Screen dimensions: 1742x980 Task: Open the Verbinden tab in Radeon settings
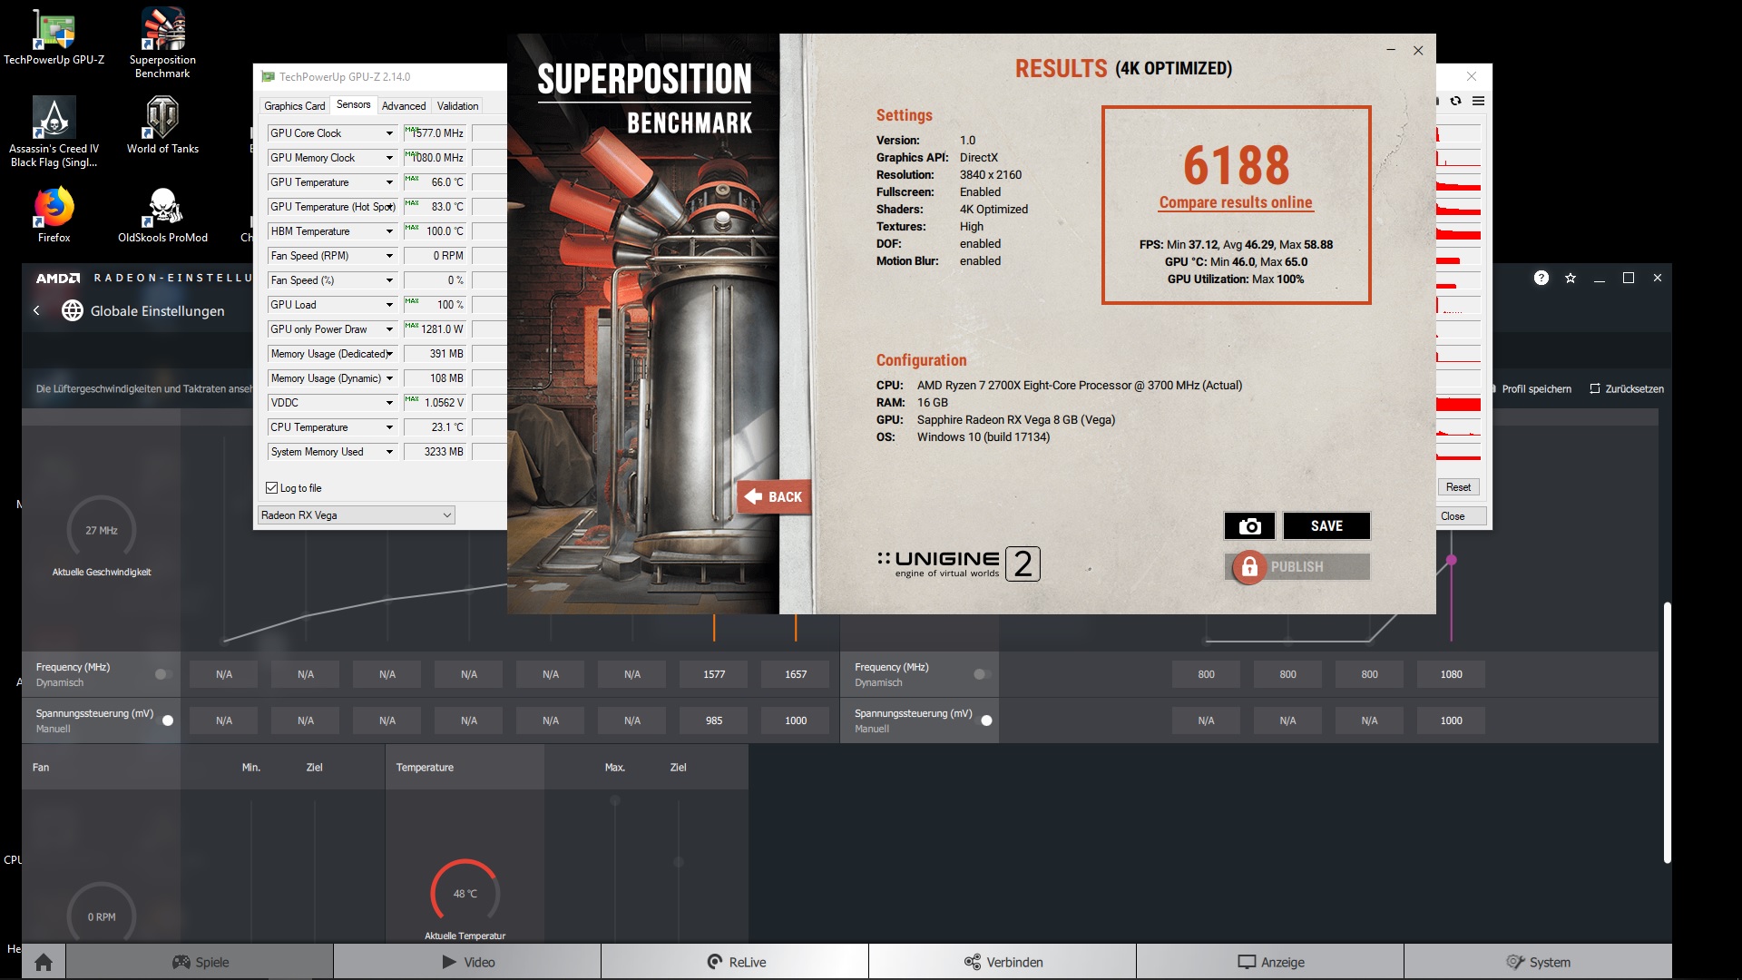coord(1003,962)
